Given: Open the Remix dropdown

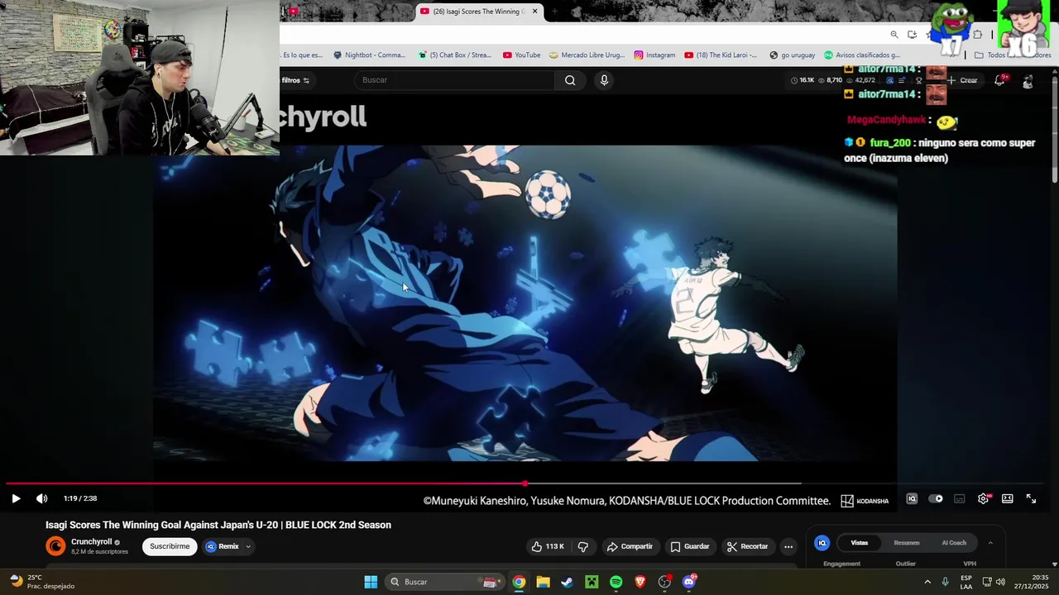Looking at the screenshot, I should (228, 546).
